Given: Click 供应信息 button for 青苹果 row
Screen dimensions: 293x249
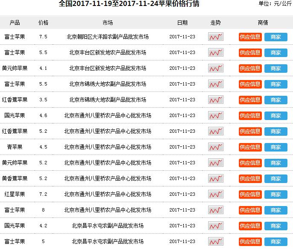Looking at the screenshot, I should [x=250, y=147].
